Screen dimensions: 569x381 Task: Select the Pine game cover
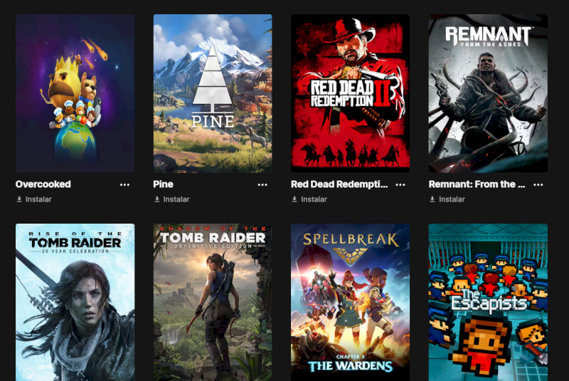pyautogui.click(x=213, y=93)
